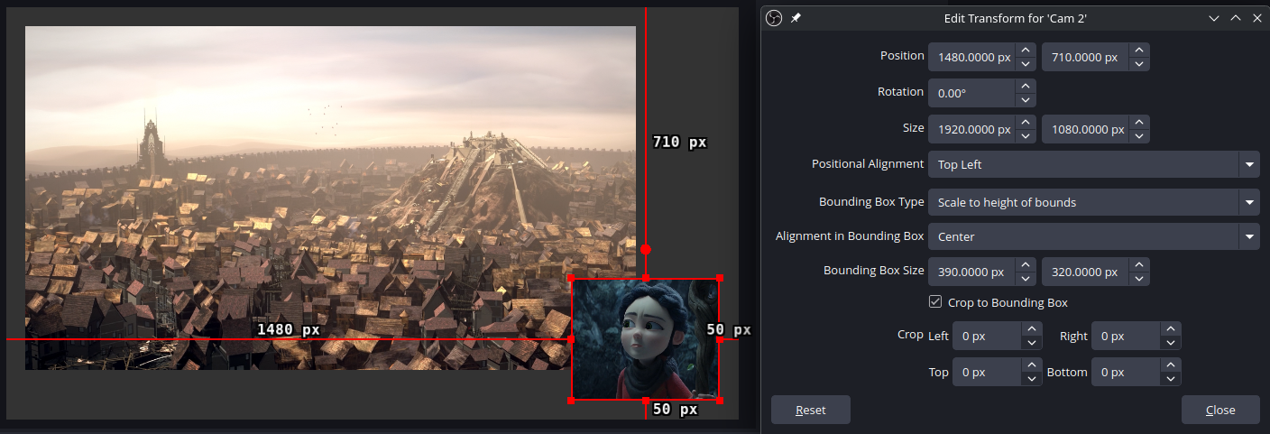Screen dimensions: 1270x434
Task: Click the OBS logo icon in dialog titlebar
Action: tap(773, 18)
